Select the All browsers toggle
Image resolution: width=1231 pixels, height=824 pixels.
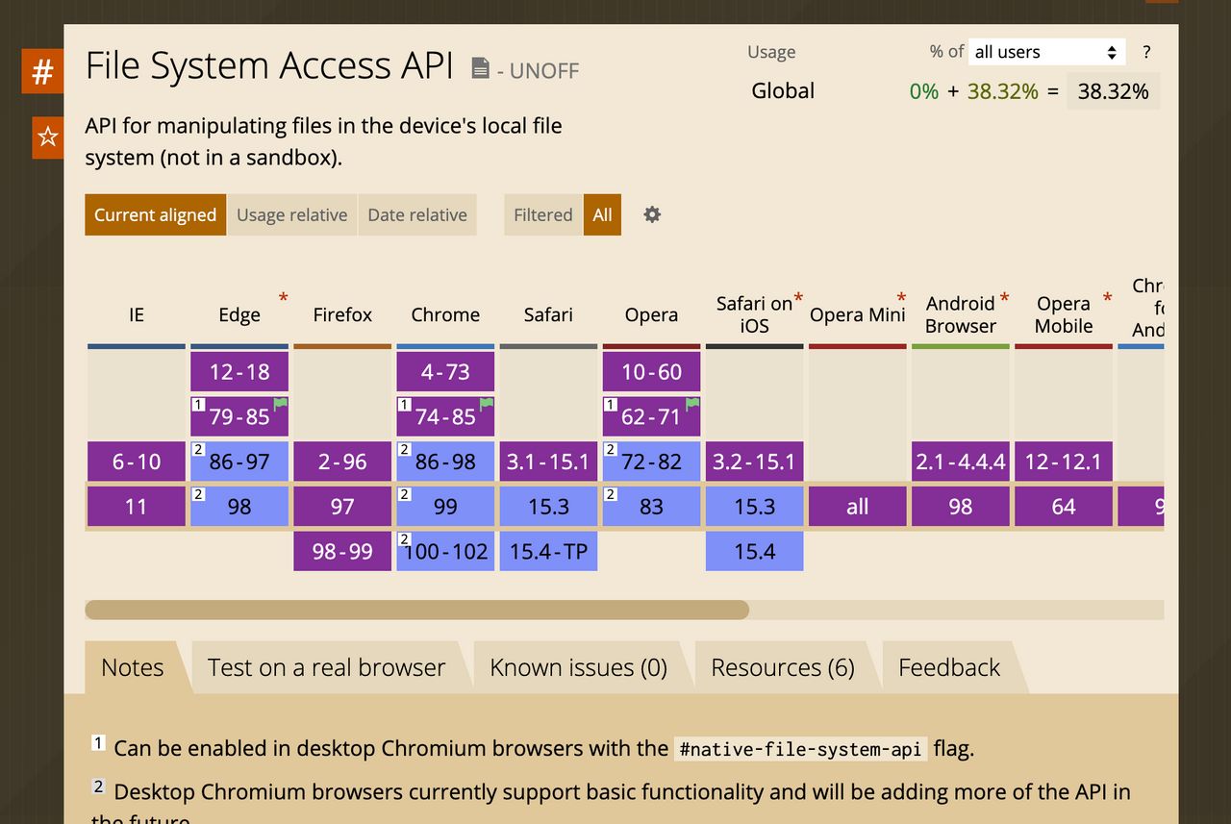pyautogui.click(x=602, y=214)
